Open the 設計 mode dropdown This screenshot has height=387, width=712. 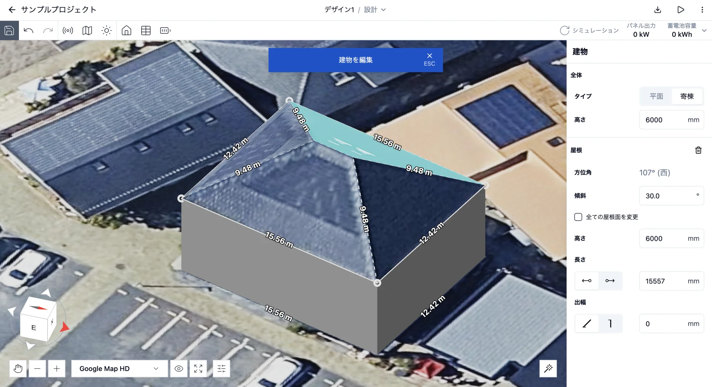coord(375,10)
